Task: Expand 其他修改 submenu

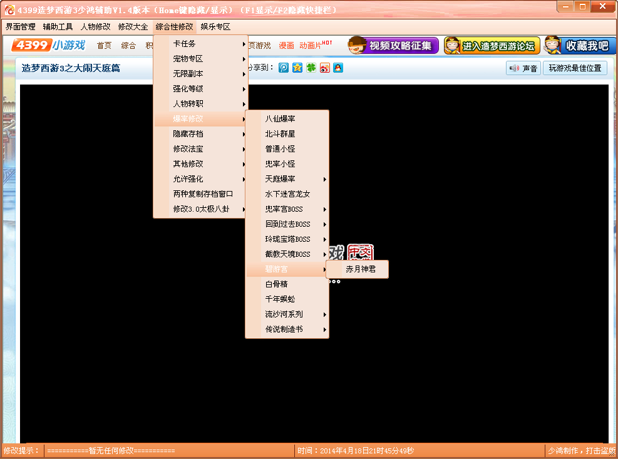Action: click(200, 163)
